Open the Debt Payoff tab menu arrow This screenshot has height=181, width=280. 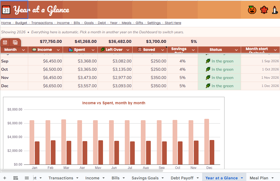(198, 178)
